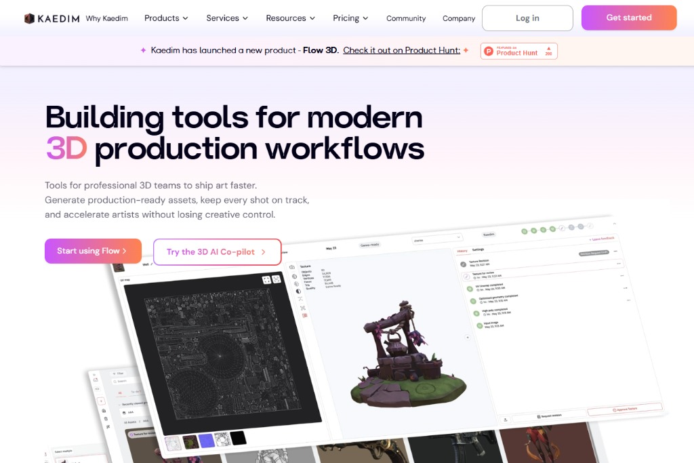Image resolution: width=694 pixels, height=463 pixels.
Task: Click the Kaedim cube logo
Action: pos(30,18)
